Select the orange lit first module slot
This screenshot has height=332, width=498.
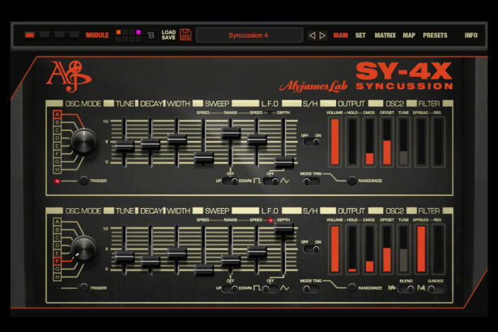[29, 35]
